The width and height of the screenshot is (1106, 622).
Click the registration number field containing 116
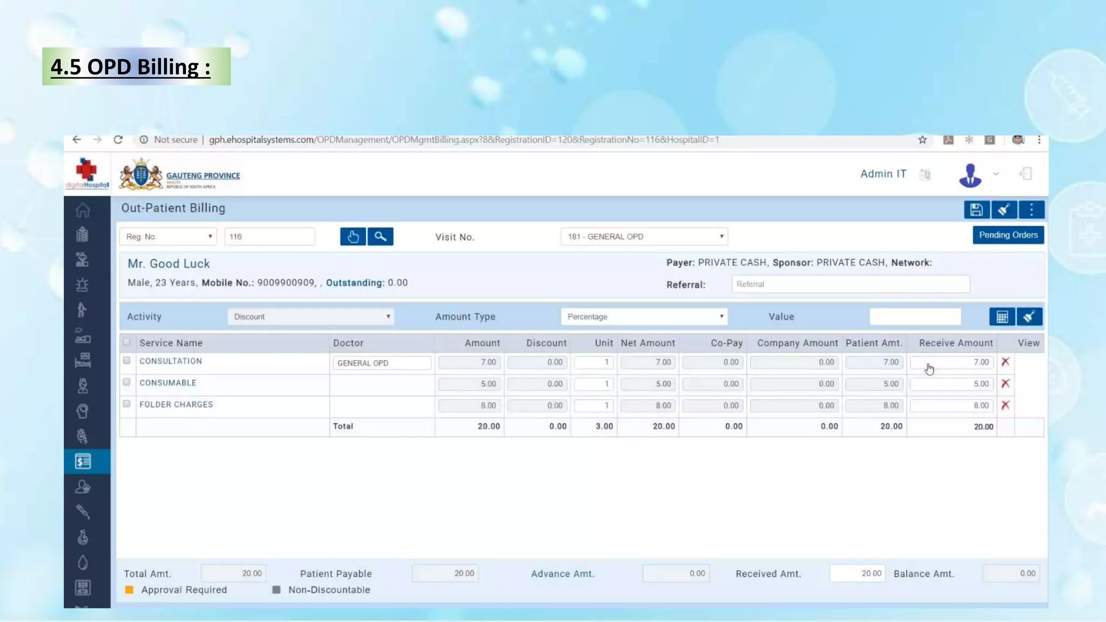269,236
